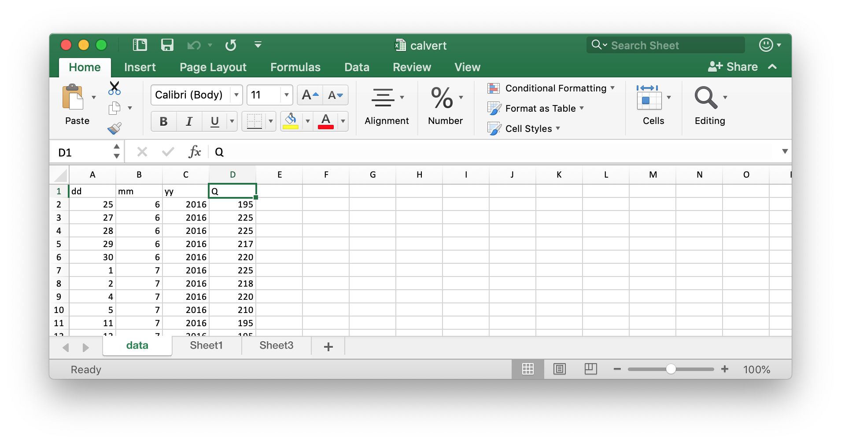
Task: Click the Redo arrow icon
Action: (231, 45)
